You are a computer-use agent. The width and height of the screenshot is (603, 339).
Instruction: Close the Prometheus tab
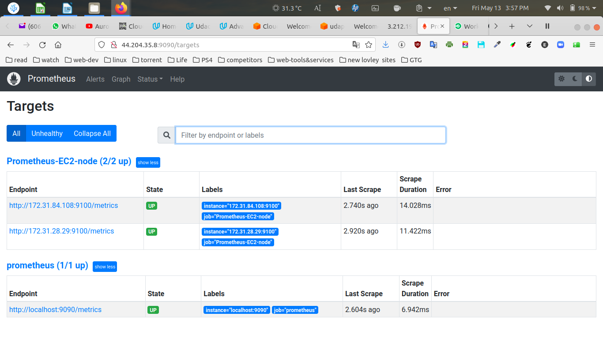click(x=442, y=26)
